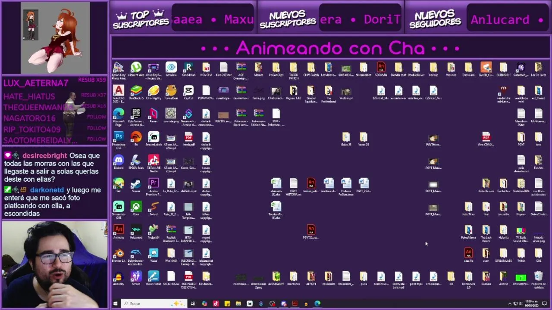The width and height of the screenshot is (552, 310).
Task: Open the PGYT HISTORIA.txt file
Action: click(294, 187)
